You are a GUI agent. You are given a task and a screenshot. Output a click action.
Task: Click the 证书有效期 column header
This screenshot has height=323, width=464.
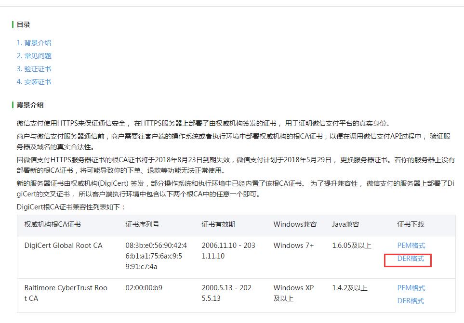tap(218, 224)
